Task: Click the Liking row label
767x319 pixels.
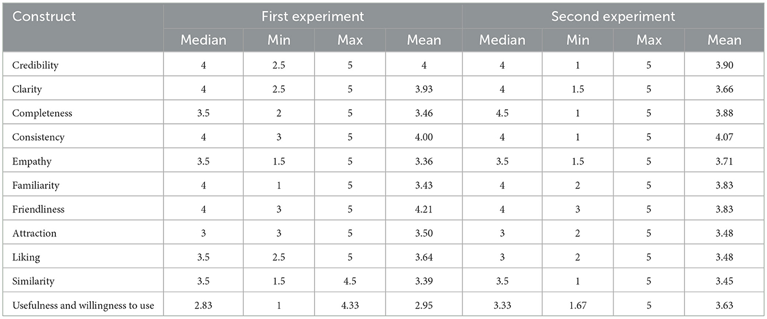Action: coord(26,257)
